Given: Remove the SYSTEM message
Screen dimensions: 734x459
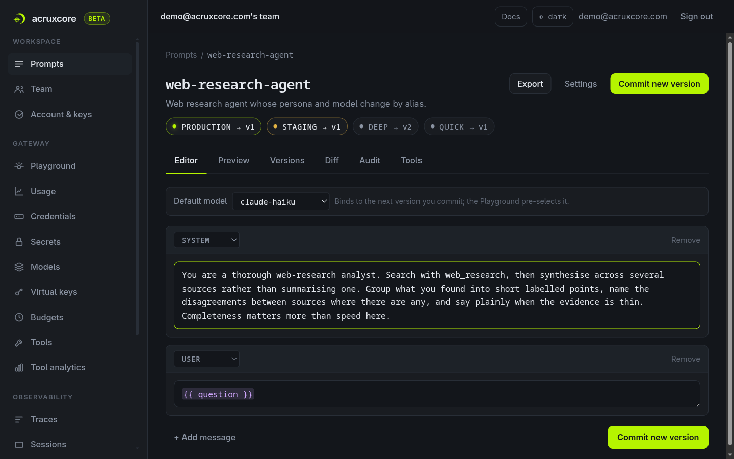Looking at the screenshot, I should (686, 240).
